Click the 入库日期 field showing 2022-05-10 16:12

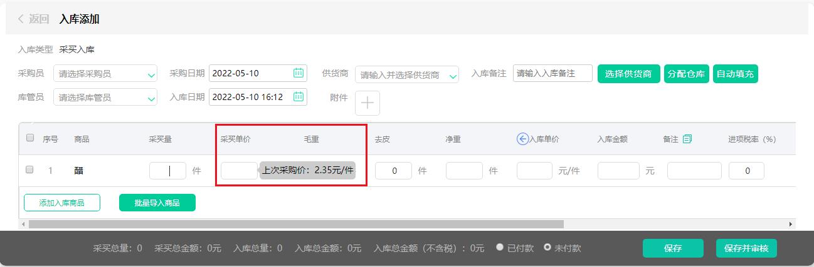pos(258,97)
